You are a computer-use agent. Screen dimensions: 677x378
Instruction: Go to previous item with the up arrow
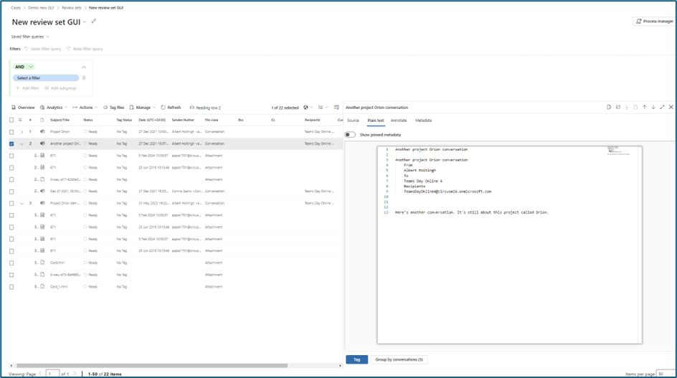click(x=644, y=108)
